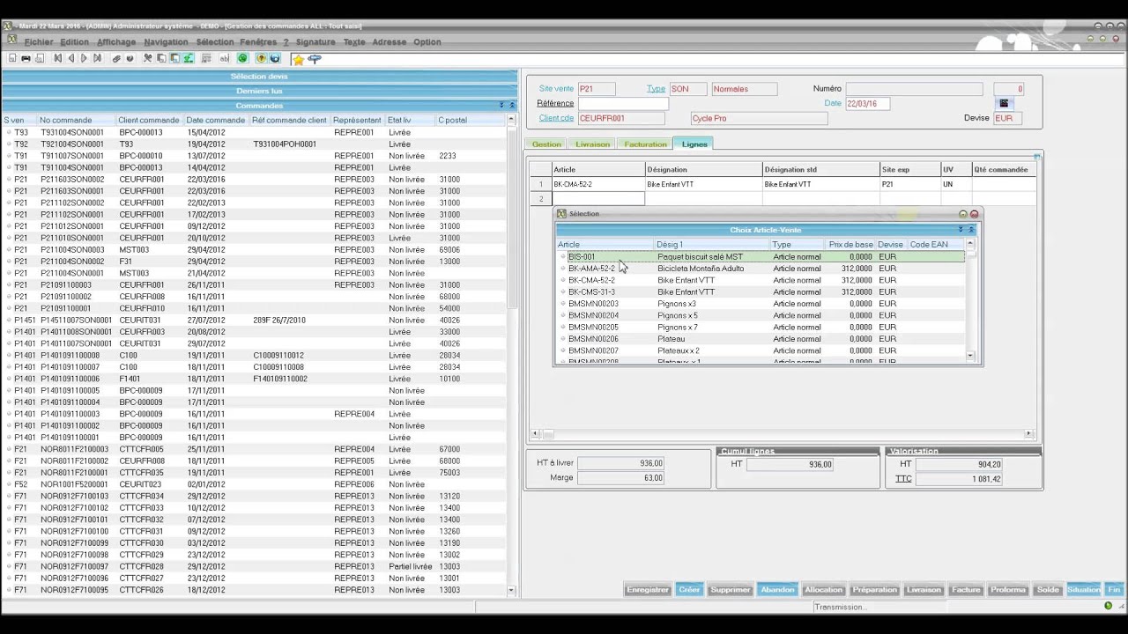Click down arrow of article selection scrollbar
Viewport: 1128px width, 634px height.
970,356
